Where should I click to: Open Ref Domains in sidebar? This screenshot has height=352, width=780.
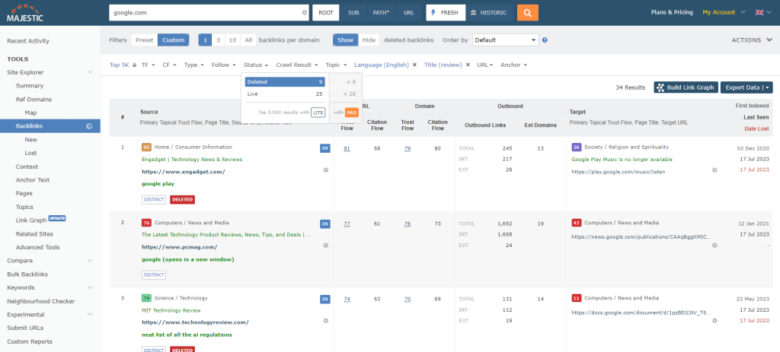(x=34, y=100)
